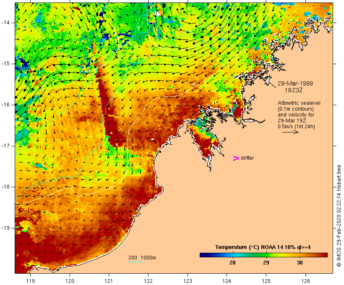
Task: Click the '119' longitude label
Action: click(31, 281)
